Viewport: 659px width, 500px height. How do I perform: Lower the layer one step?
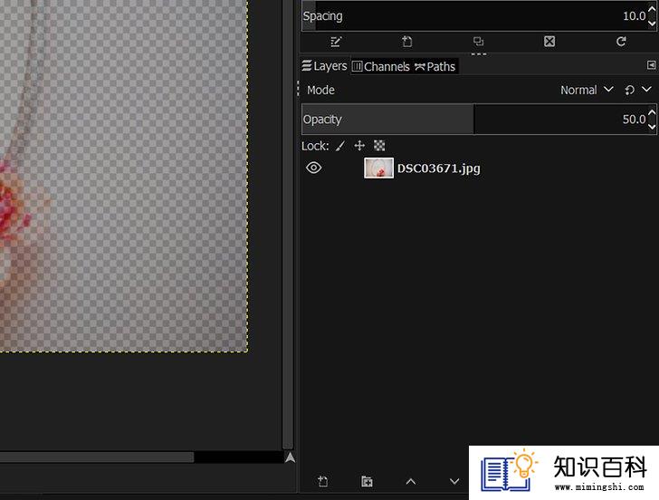(x=454, y=481)
